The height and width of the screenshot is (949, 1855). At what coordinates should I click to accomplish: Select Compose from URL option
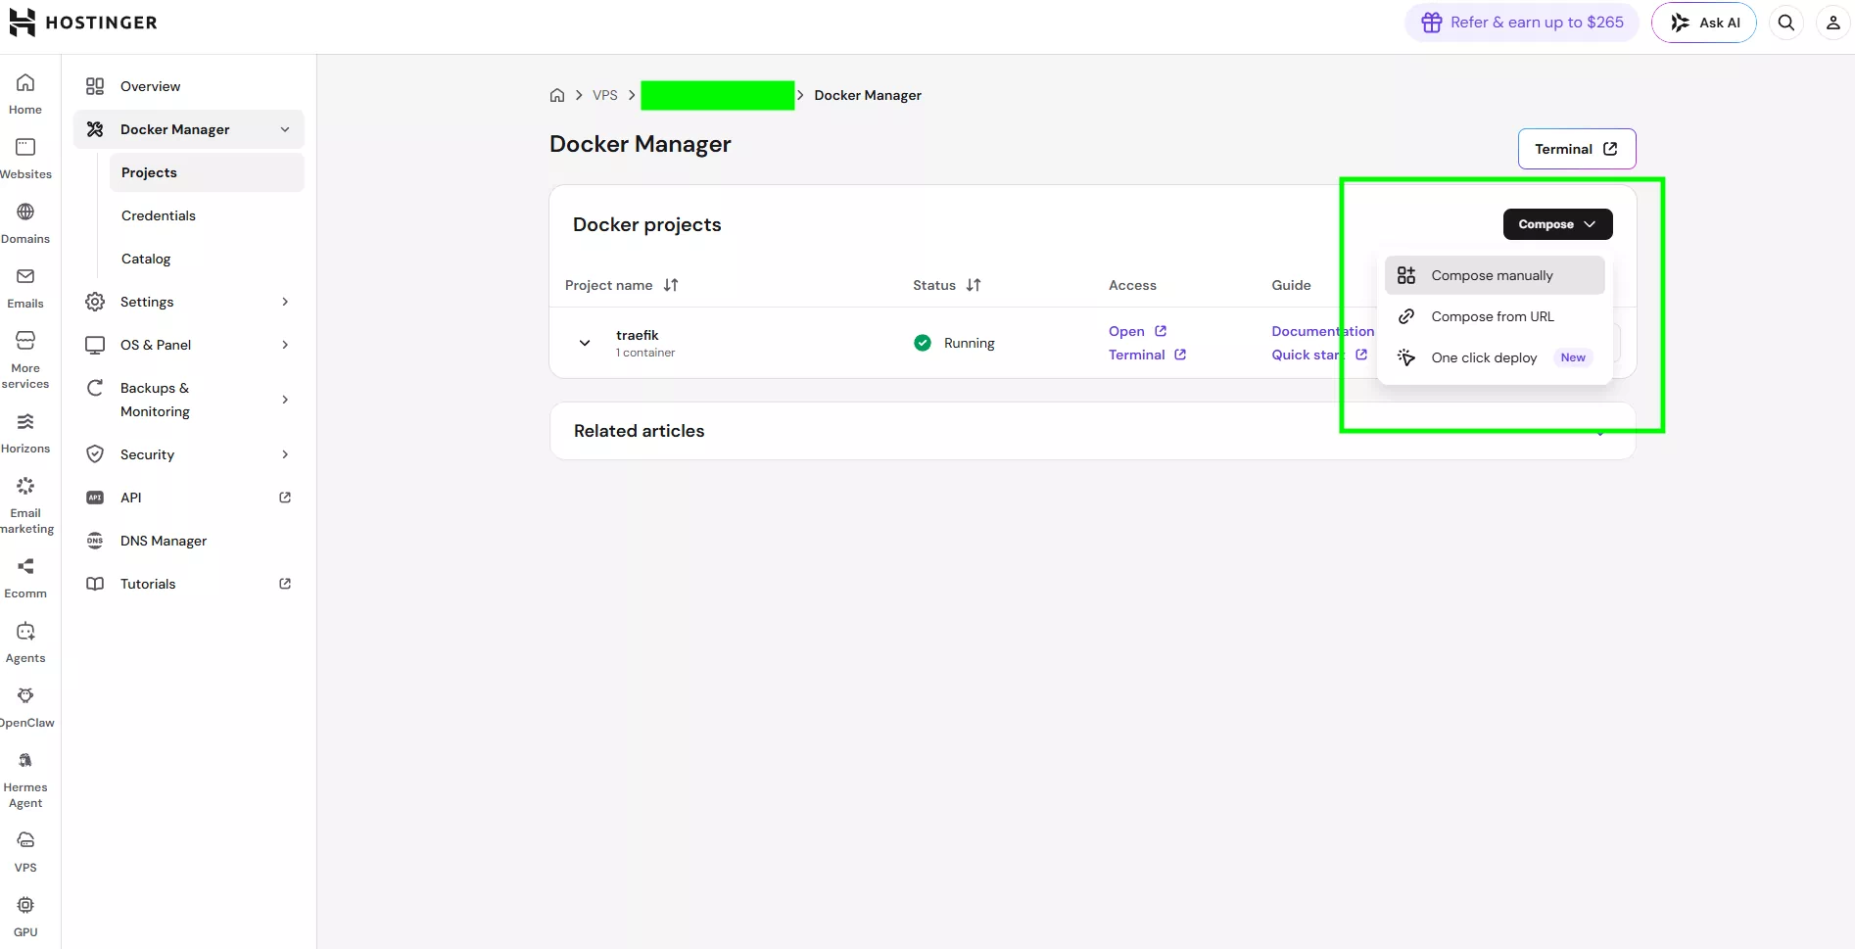click(1495, 316)
